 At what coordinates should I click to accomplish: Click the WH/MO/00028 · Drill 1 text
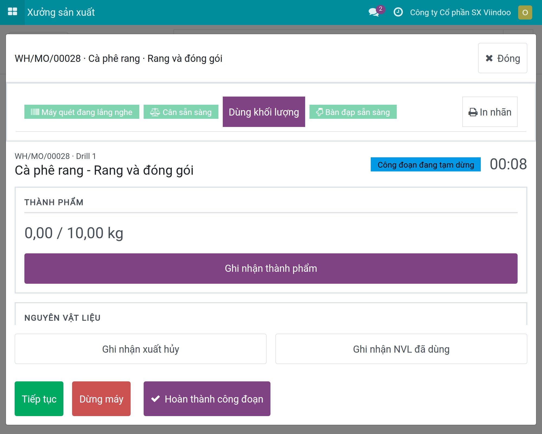[55, 156]
